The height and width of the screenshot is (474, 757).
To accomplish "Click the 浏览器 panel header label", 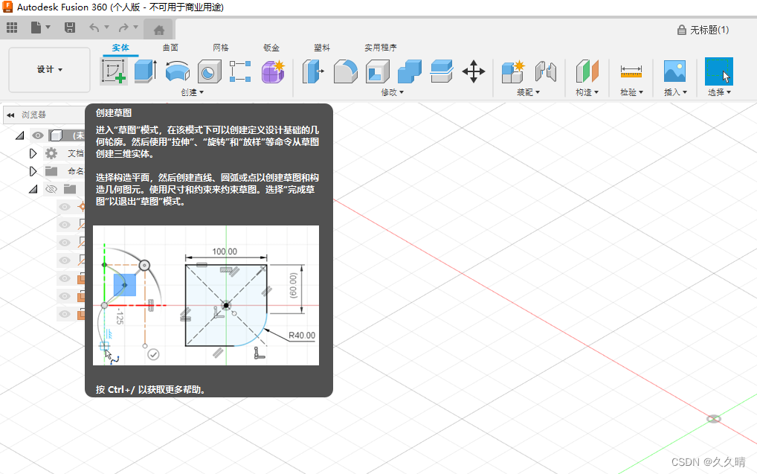I will 33,115.
